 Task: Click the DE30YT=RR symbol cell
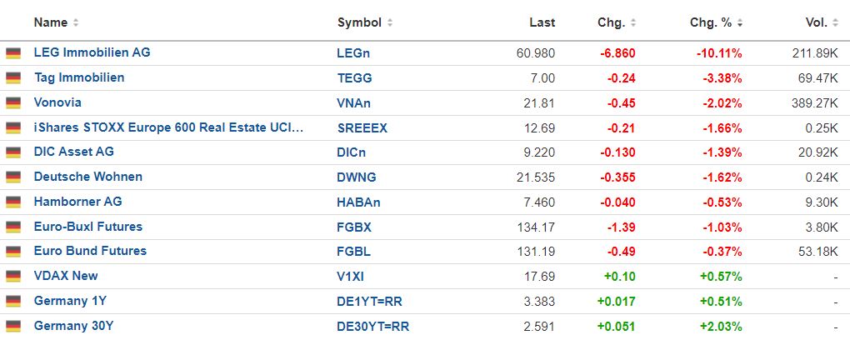click(375, 326)
